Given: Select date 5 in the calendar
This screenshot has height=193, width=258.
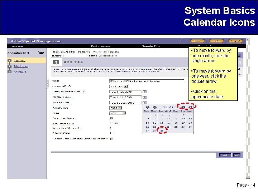Looking at the screenshot, I should (184, 115).
